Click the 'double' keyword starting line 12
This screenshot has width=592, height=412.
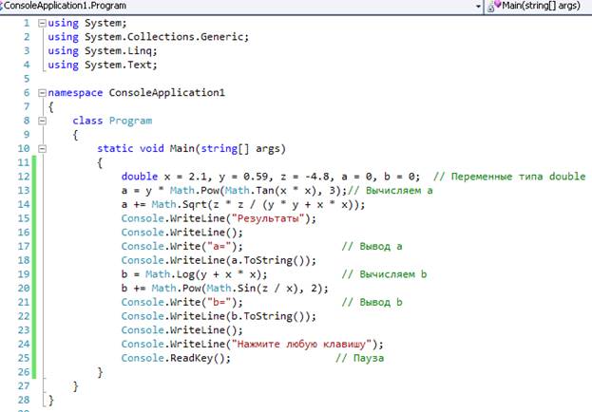tap(140, 177)
